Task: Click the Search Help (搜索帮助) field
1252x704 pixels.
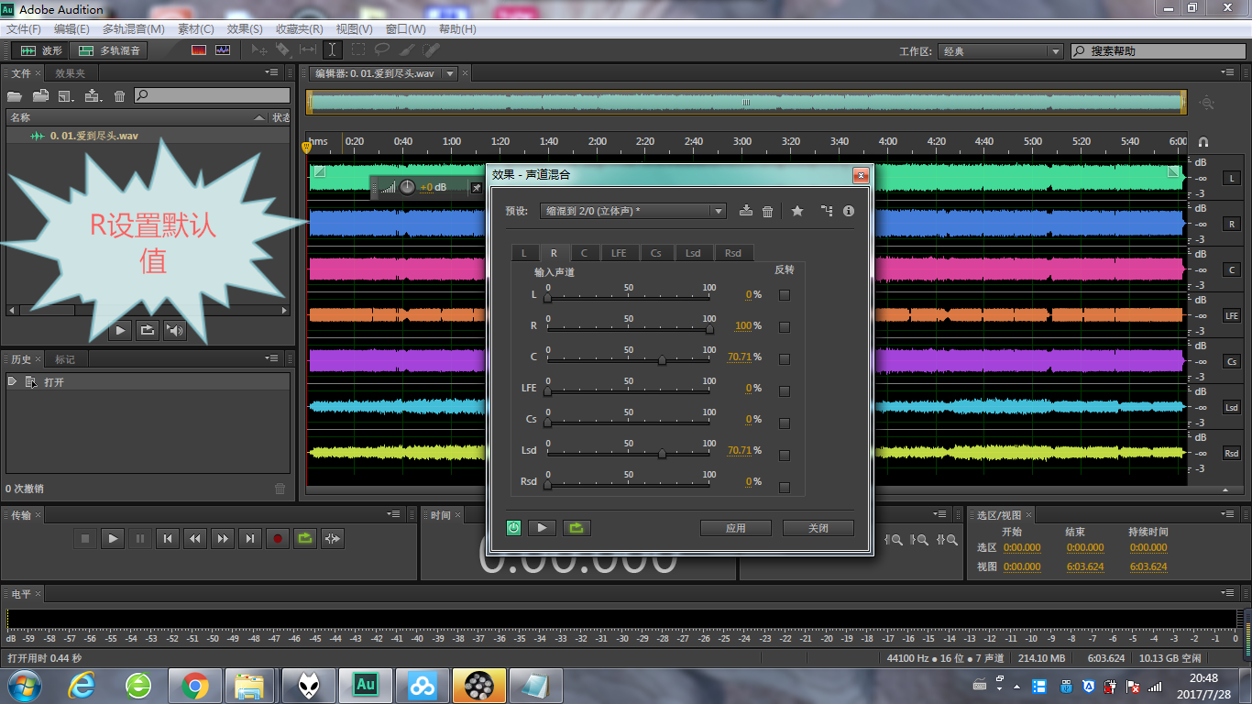Action: (1158, 51)
